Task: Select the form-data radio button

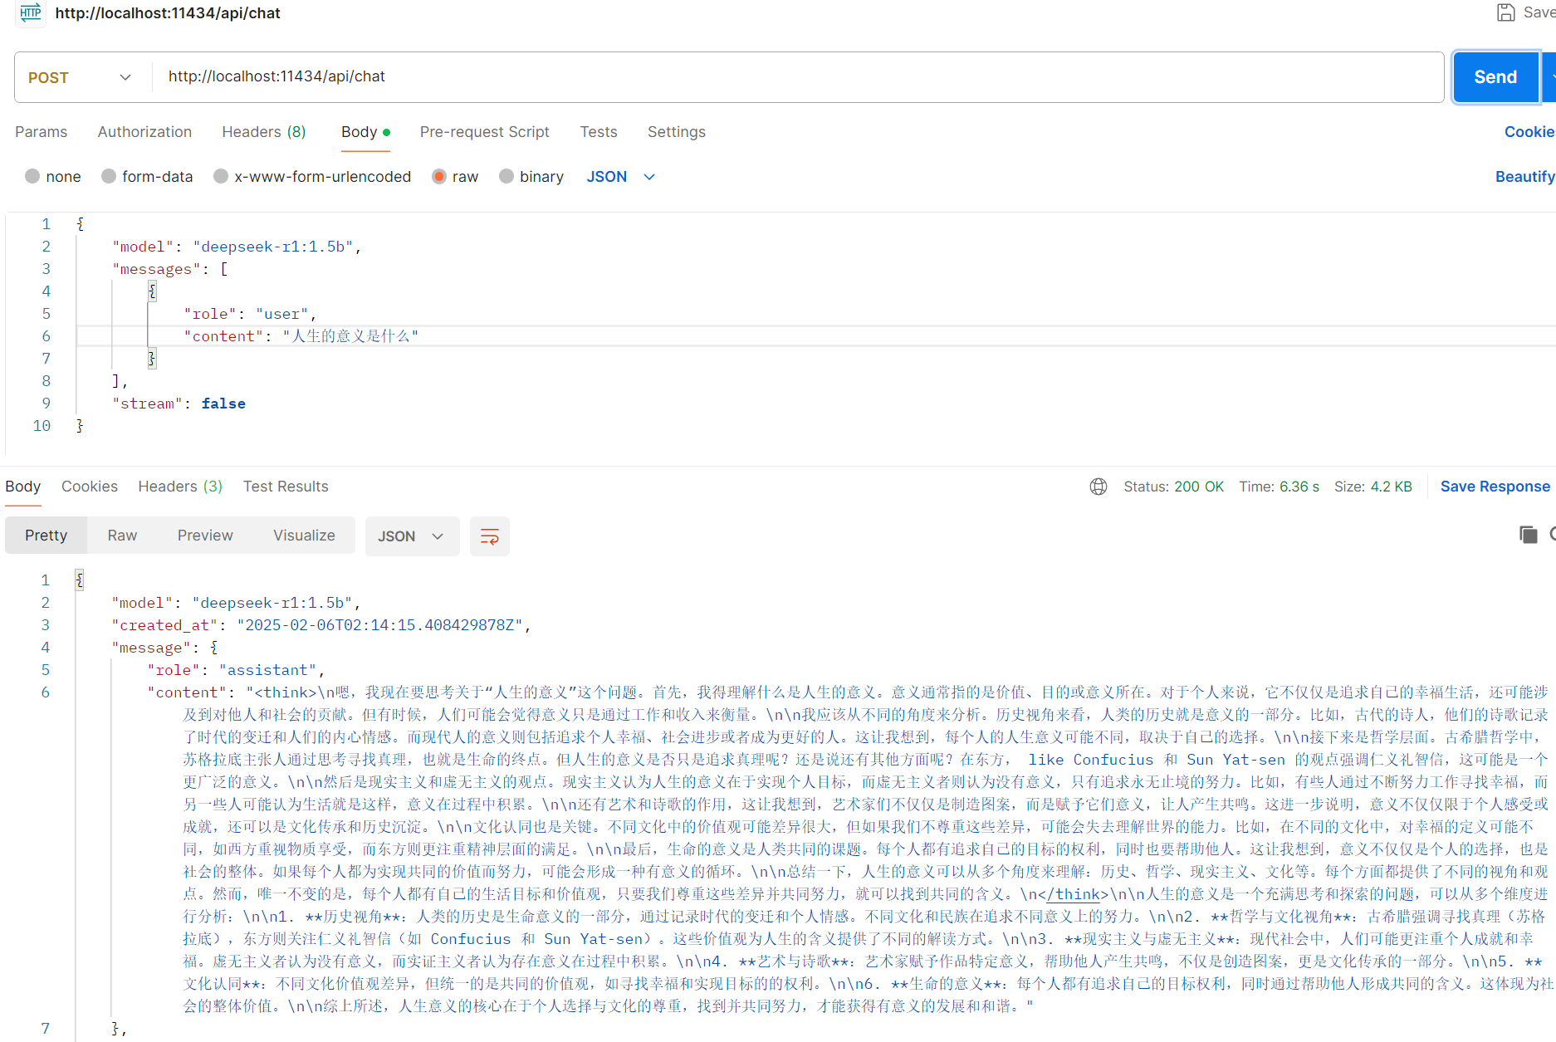Action: click(109, 176)
